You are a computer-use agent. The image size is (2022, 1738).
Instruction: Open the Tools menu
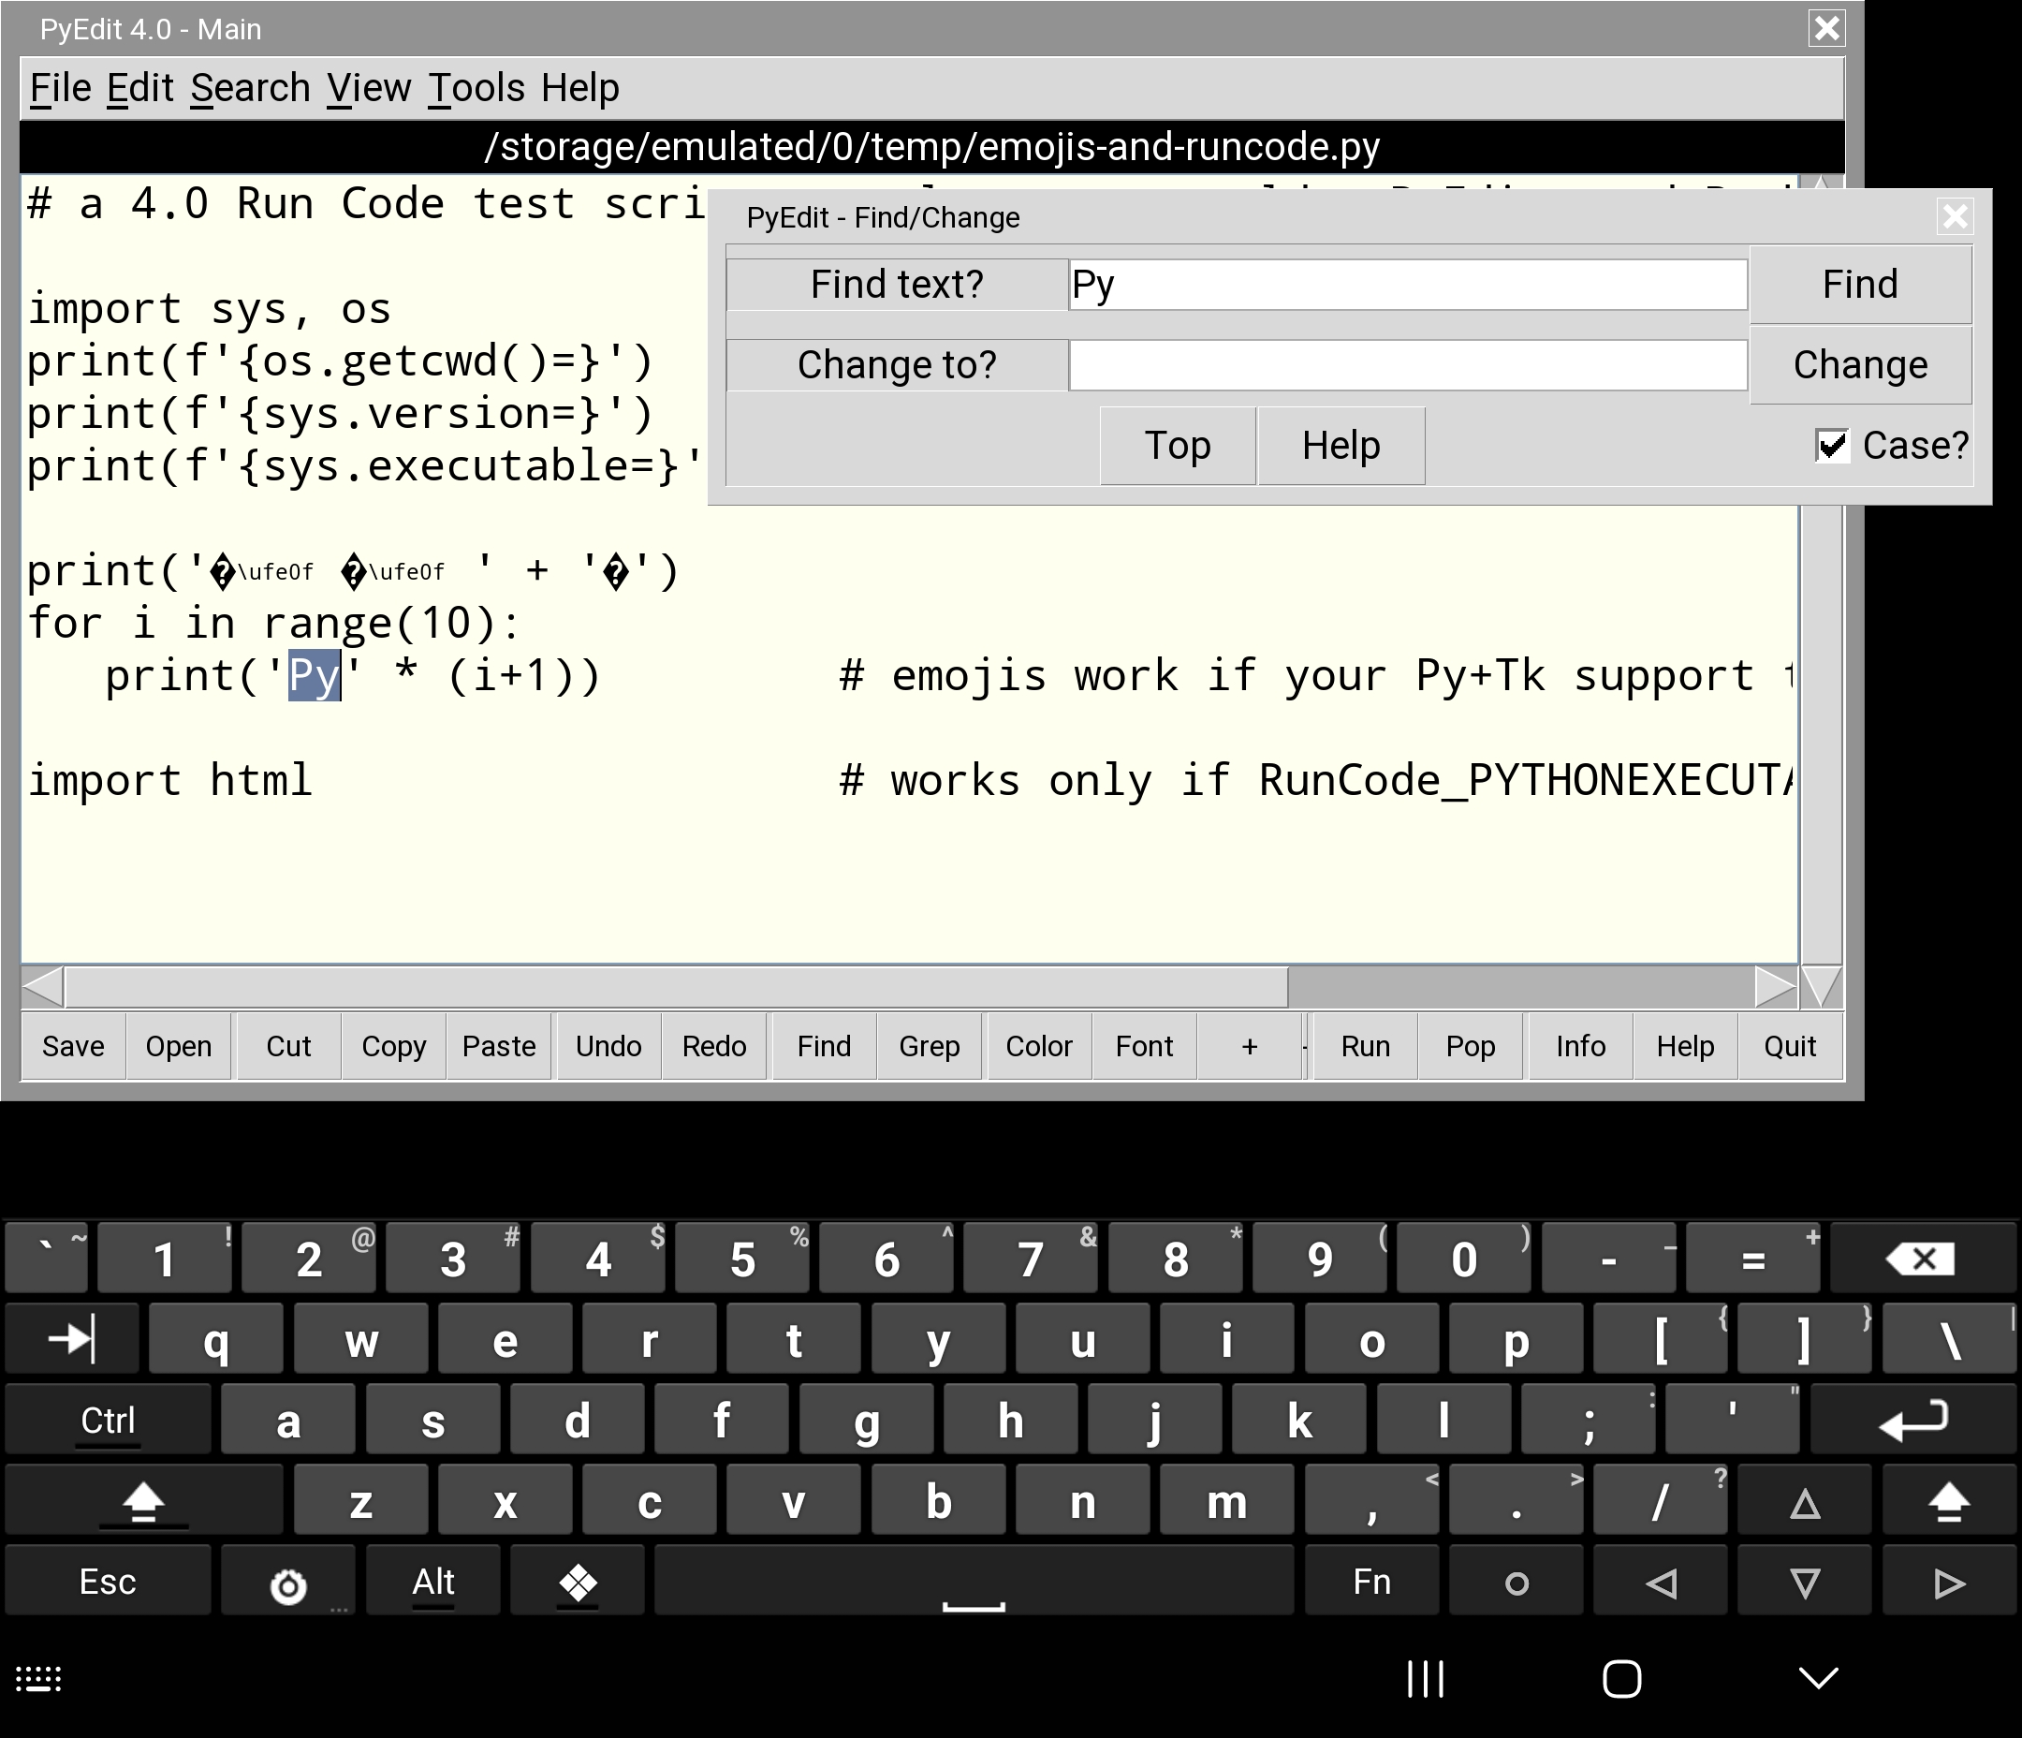pos(476,88)
